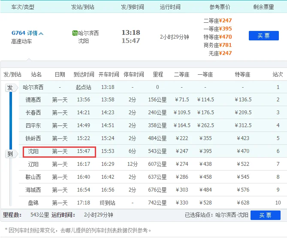Click the 到达时间 table header

coord(84,74)
